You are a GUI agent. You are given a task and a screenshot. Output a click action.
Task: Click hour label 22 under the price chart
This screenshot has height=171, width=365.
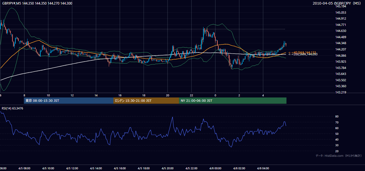click(x=191, y=95)
